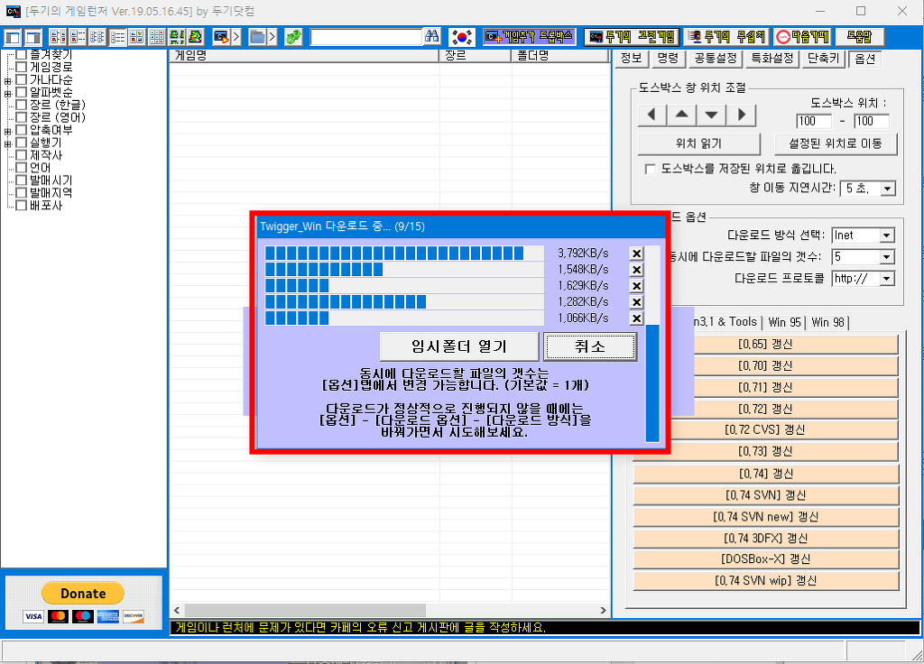
Task: Click the run game icon with play arrow
Action: (222, 38)
